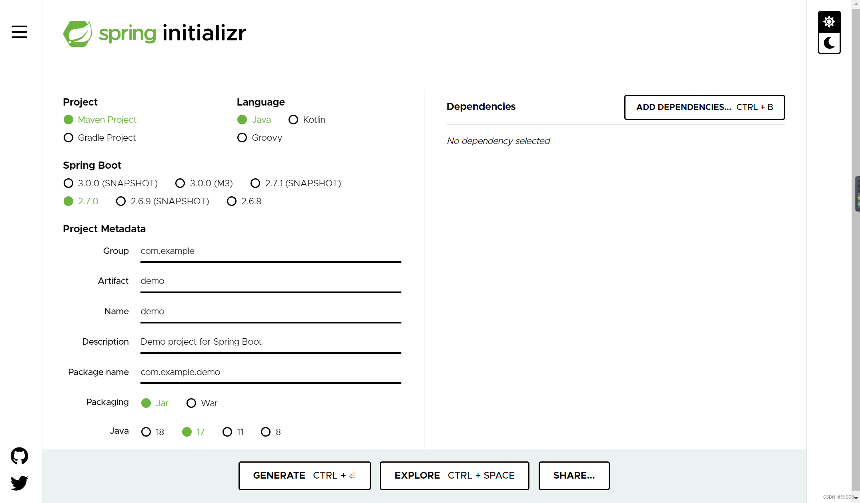
Task: Choose Java version 11
Action: click(x=227, y=432)
